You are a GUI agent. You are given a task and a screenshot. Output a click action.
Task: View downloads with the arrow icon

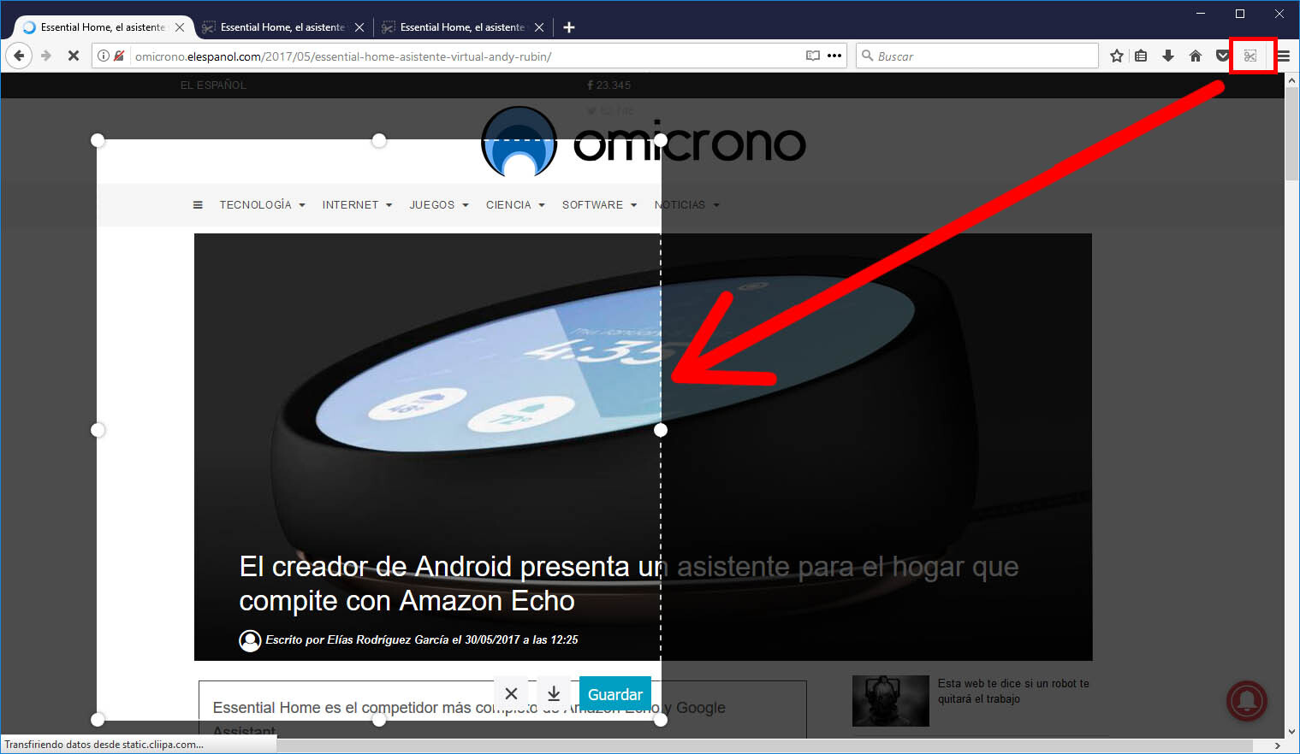click(1168, 56)
